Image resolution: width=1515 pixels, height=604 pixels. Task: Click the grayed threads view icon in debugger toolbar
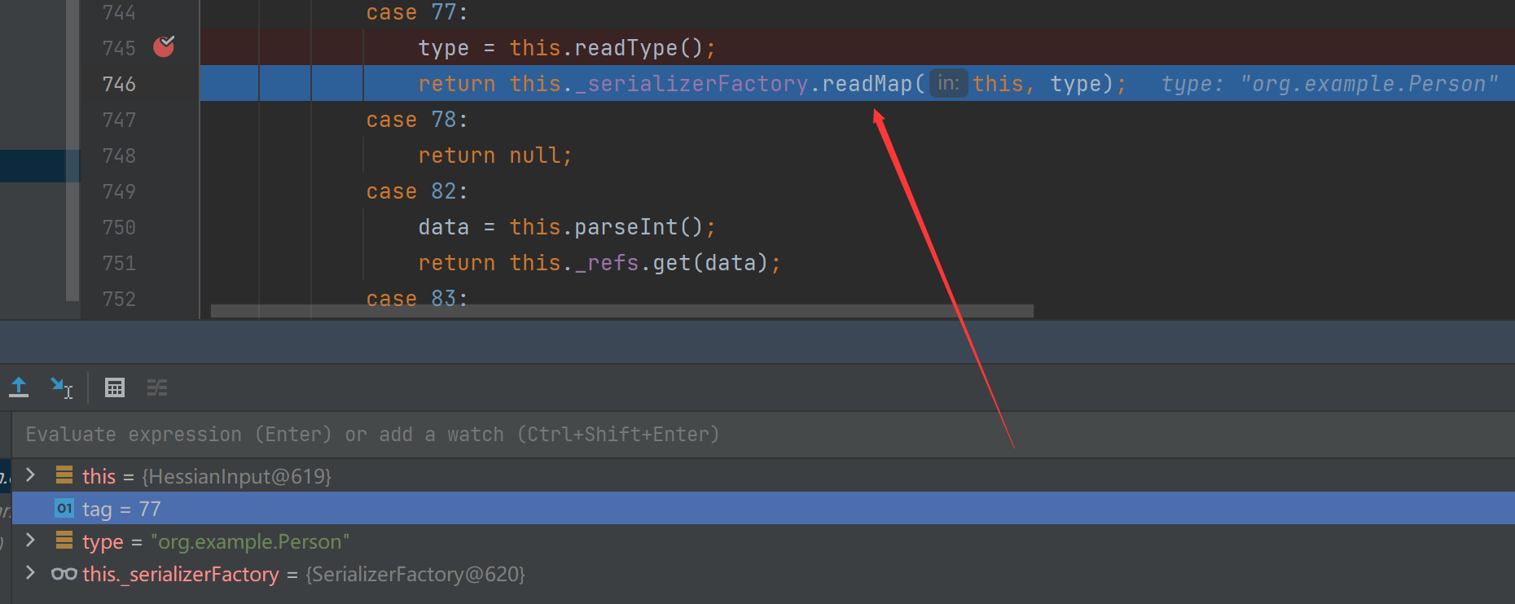point(156,387)
